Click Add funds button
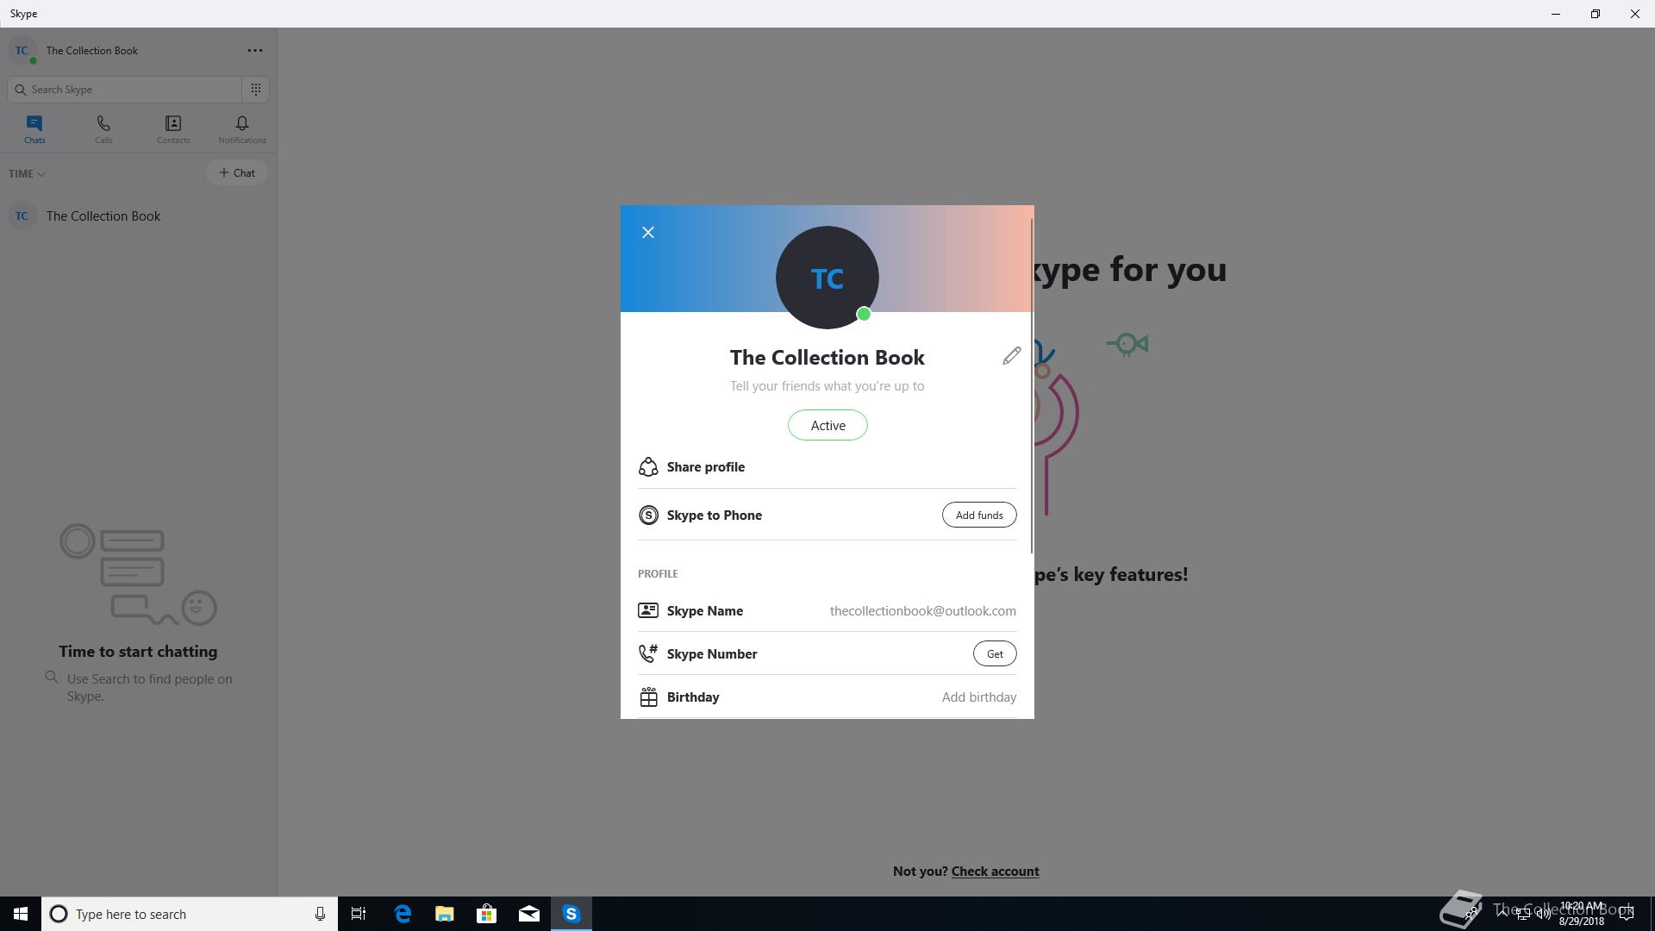 tap(979, 515)
